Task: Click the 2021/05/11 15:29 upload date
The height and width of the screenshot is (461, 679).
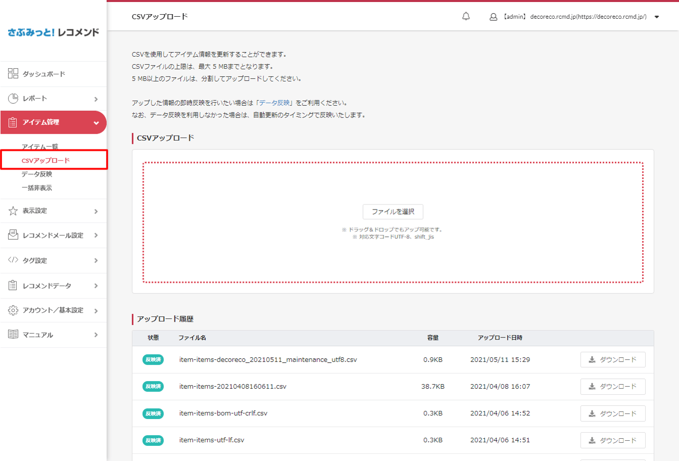Action: tap(500, 360)
